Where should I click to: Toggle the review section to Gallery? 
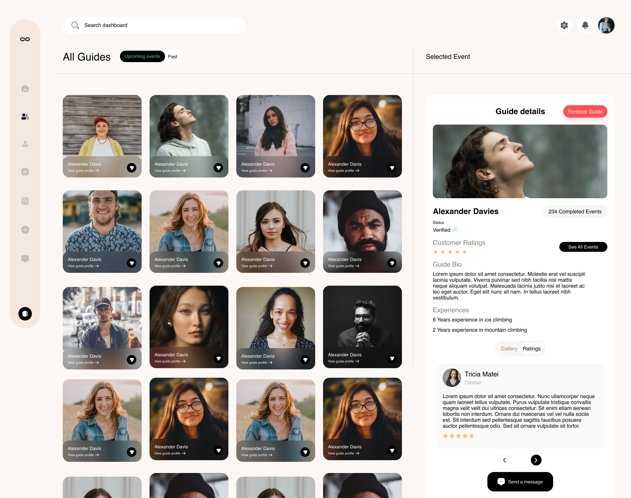coord(509,349)
